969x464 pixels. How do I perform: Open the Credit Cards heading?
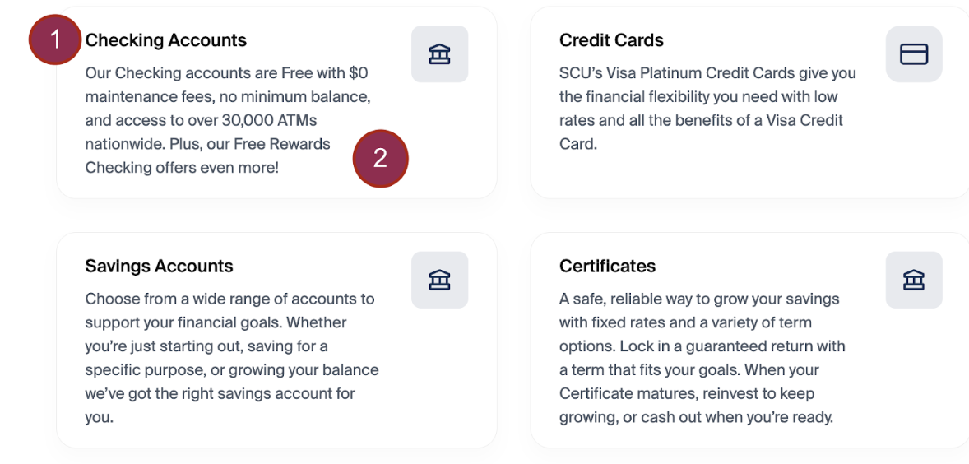(610, 40)
